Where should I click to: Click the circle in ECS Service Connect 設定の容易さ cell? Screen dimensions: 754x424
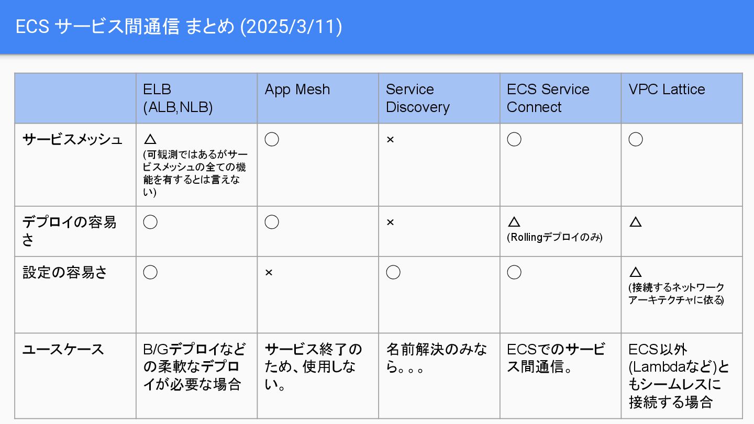click(x=514, y=272)
